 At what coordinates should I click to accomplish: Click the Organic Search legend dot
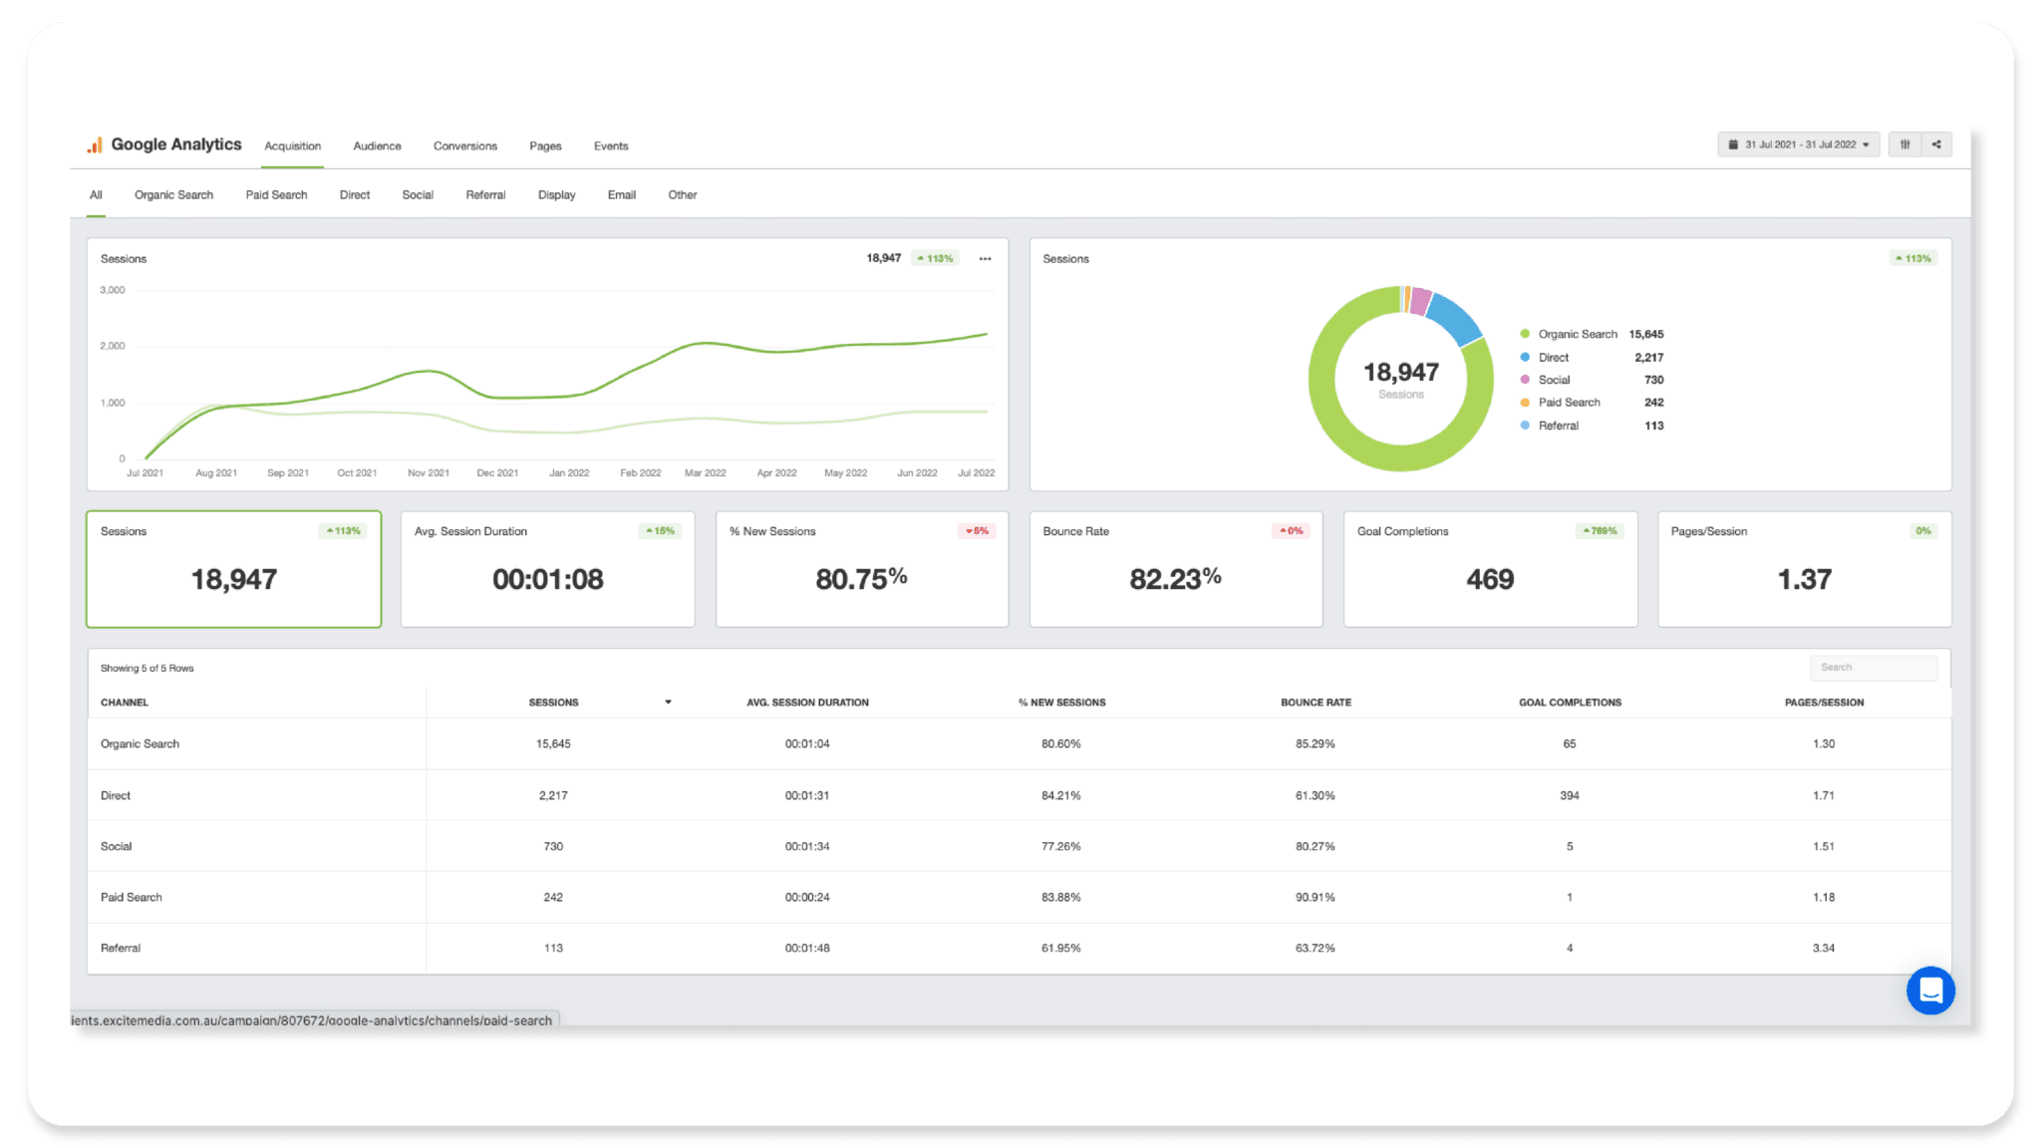(x=1525, y=334)
